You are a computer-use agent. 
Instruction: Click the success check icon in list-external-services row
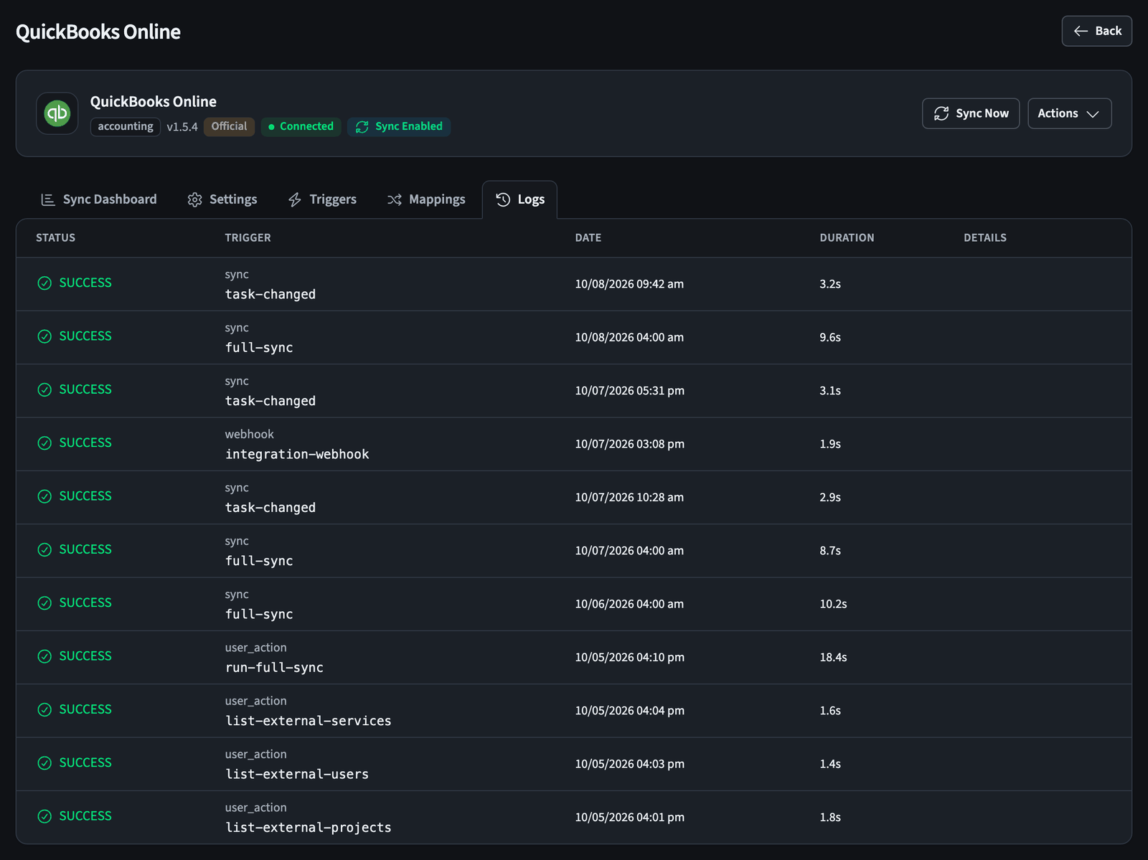coord(44,709)
